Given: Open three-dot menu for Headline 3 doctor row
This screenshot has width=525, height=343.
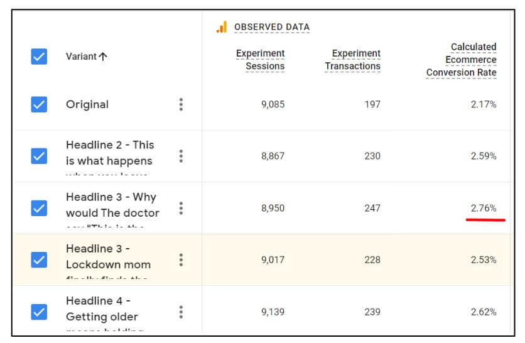Looking at the screenshot, I should click(x=181, y=208).
